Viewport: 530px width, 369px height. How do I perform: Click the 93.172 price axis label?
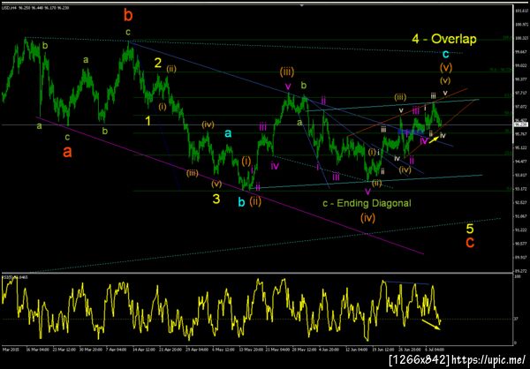click(521, 189)
